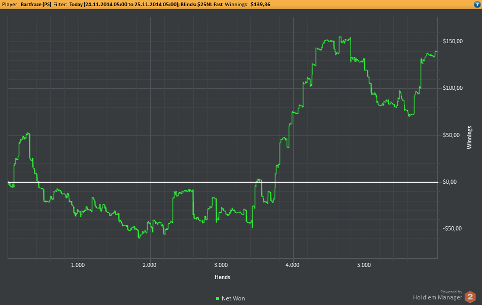Viewport: 482px width, 305px height.
Task: Click the Net Won legend label
Action: point(233,298)
